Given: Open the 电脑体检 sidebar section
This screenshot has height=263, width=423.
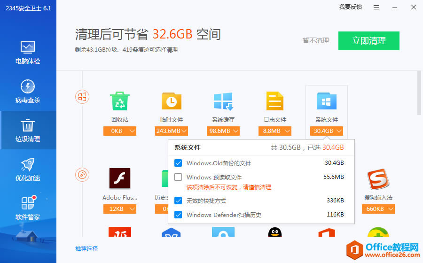Looking at the screenshot, I should click(x=28, y=53).
